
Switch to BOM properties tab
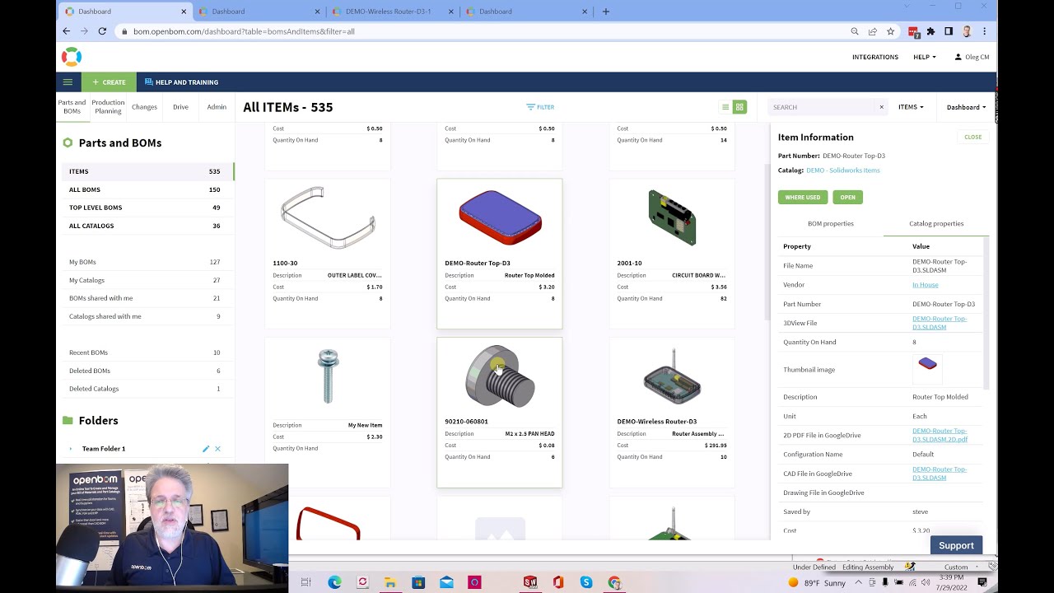point(830,223)
